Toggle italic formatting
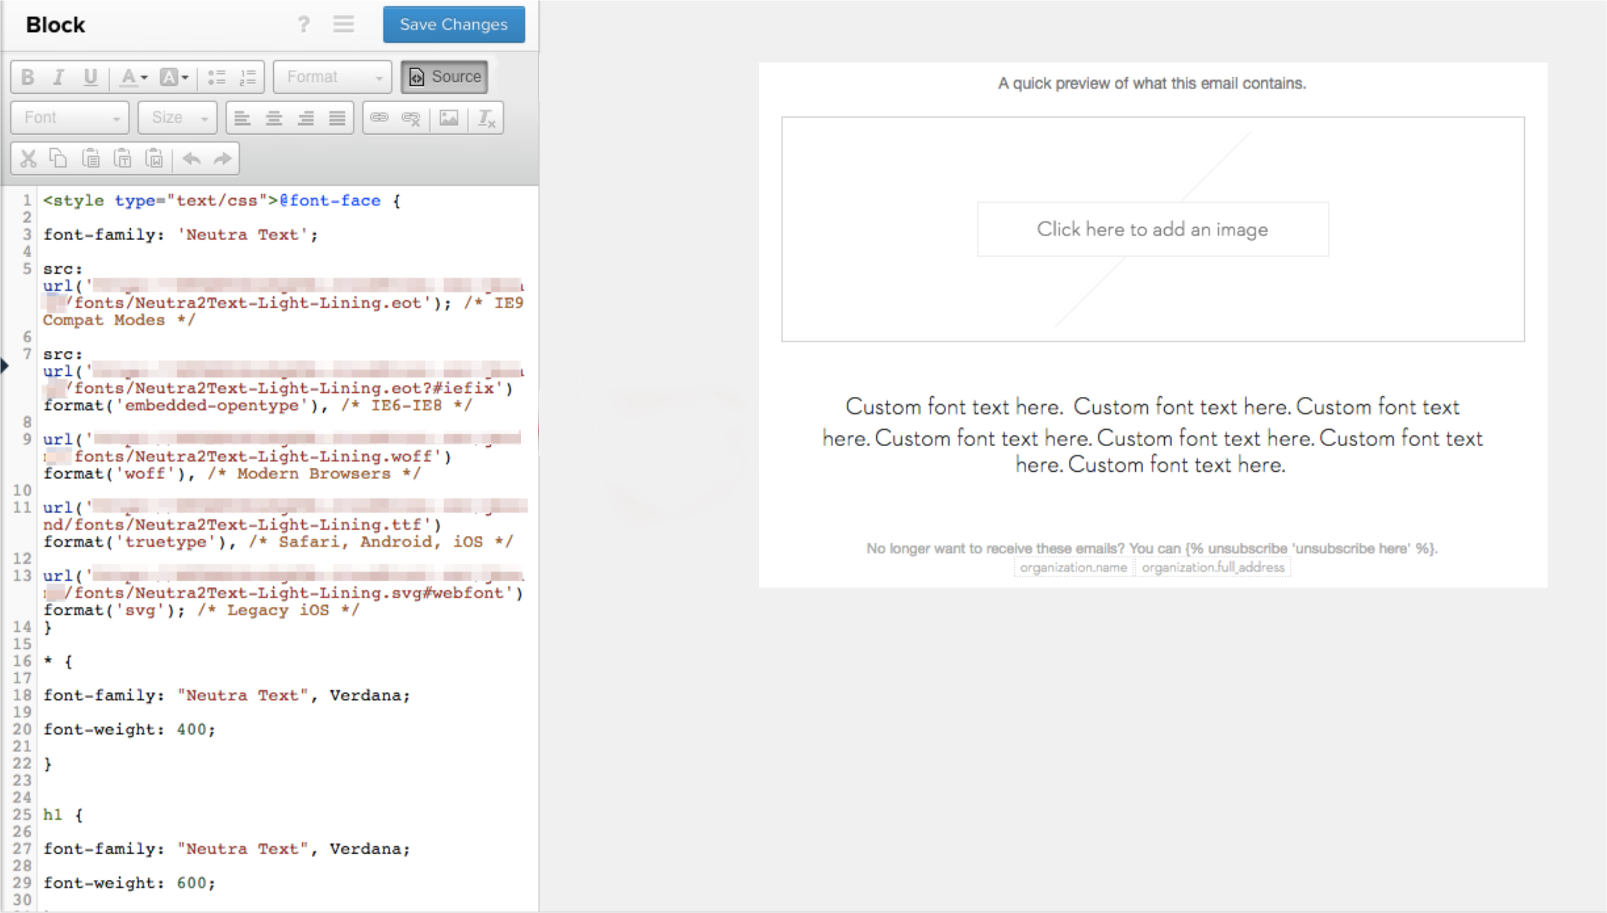 [58, 77]
